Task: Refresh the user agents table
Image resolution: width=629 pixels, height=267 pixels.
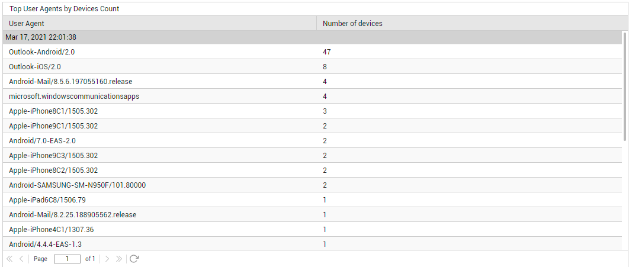Action: (x=134, y=259)
